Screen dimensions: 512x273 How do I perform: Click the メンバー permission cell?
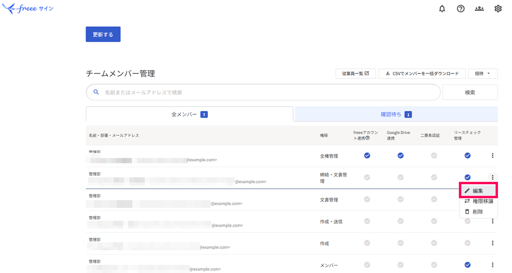(x=329, y=265)
